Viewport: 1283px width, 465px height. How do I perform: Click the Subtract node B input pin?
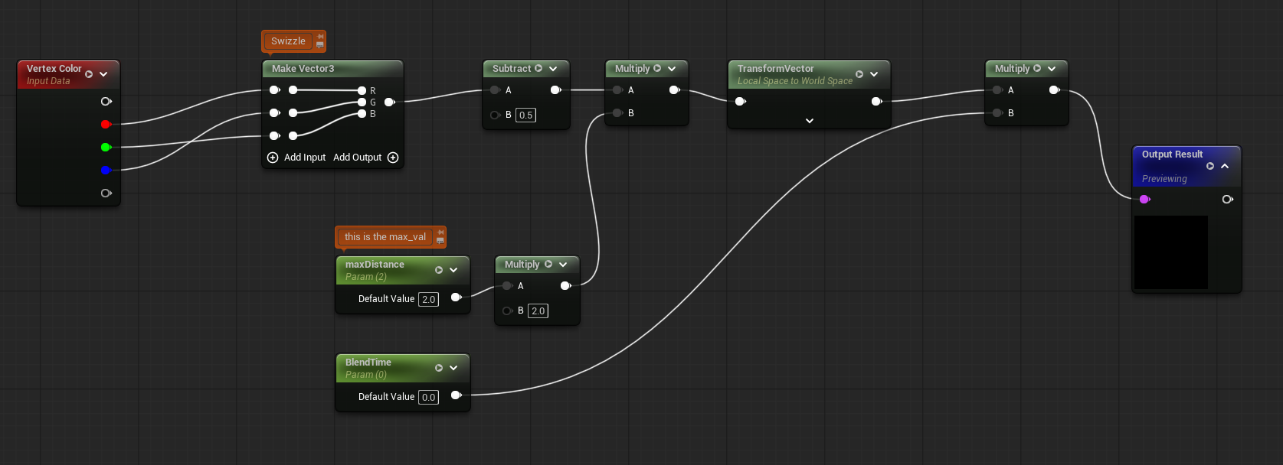click(495, 115)
